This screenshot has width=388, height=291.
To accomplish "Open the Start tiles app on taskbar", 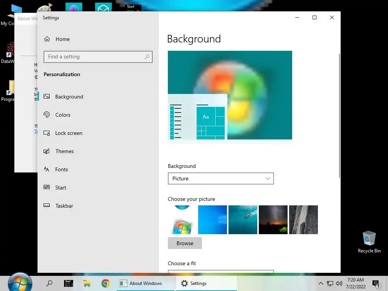I will point(68,283).
